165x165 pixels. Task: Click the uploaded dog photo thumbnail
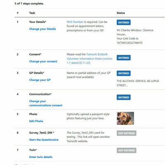point(125,118)
